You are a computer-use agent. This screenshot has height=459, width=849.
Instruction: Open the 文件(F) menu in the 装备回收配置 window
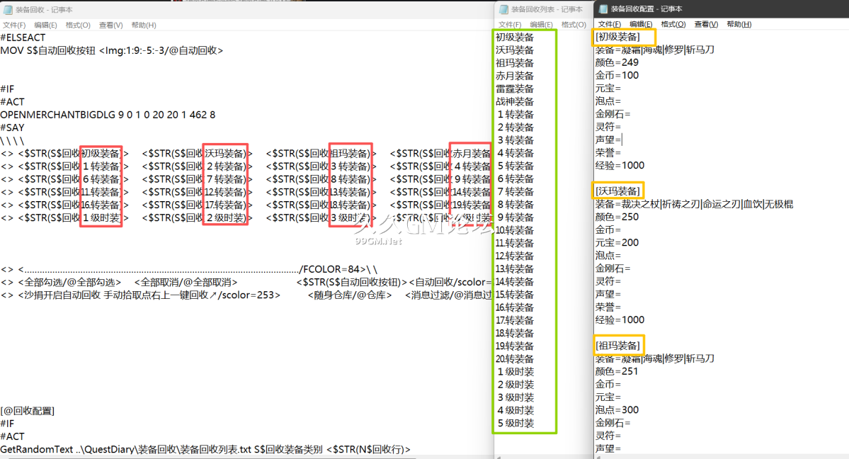(x=609, y=24)
